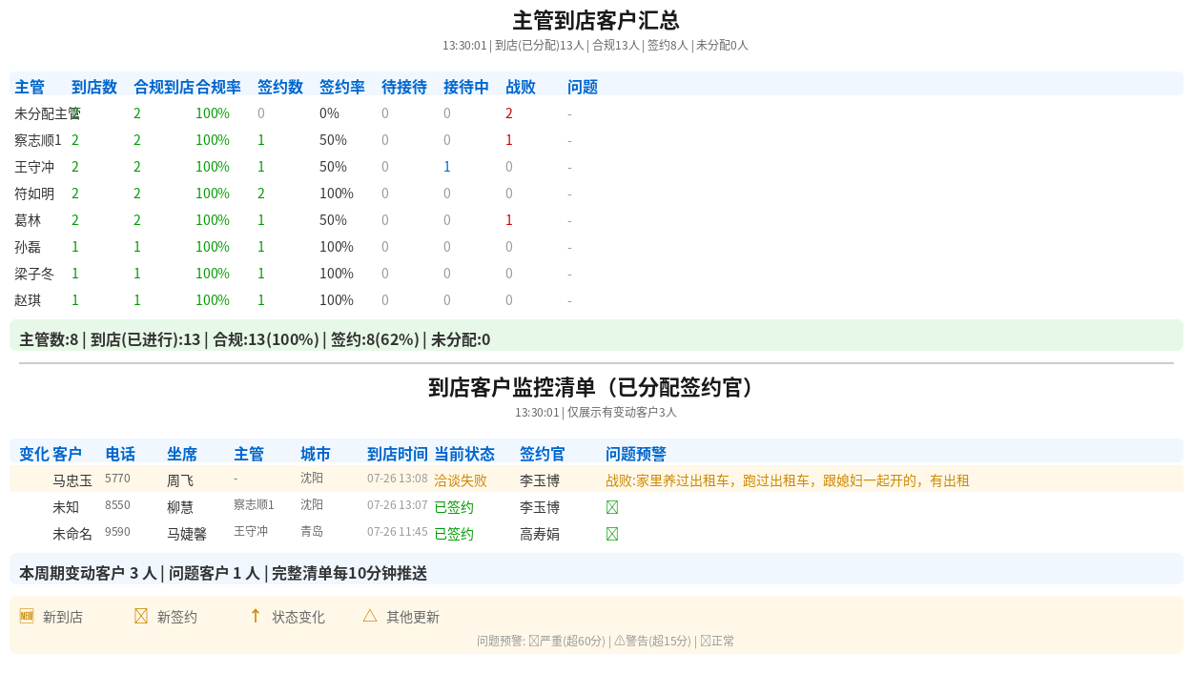Click the 签约官 column header
This screenshot has height=694, width=1192.
click(543, 454)
